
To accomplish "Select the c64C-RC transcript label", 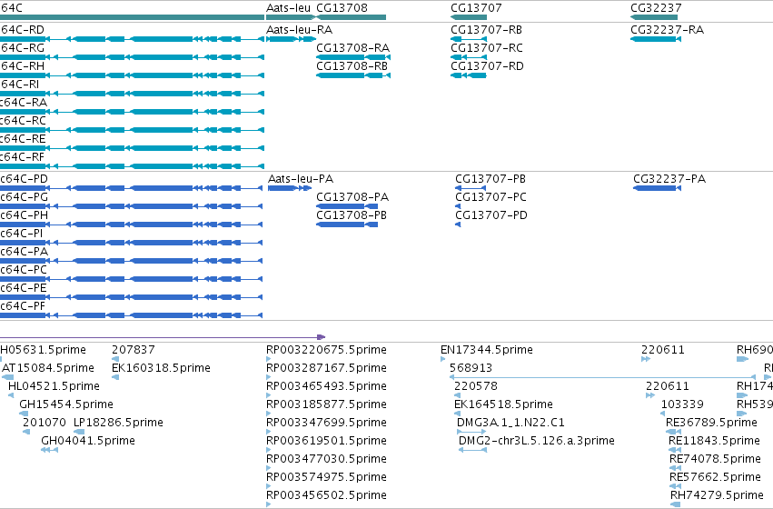I will coord(24,121).
